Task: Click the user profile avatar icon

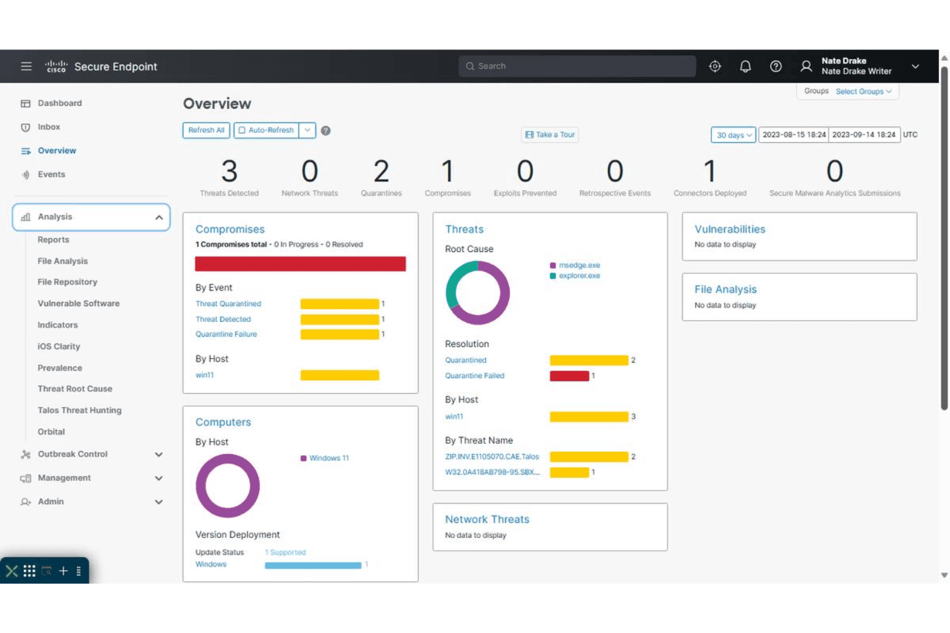Action: pos(806,66)
